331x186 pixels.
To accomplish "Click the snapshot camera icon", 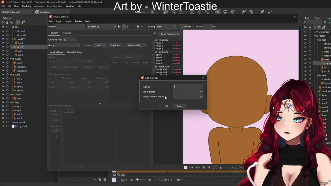I will 114,175.
